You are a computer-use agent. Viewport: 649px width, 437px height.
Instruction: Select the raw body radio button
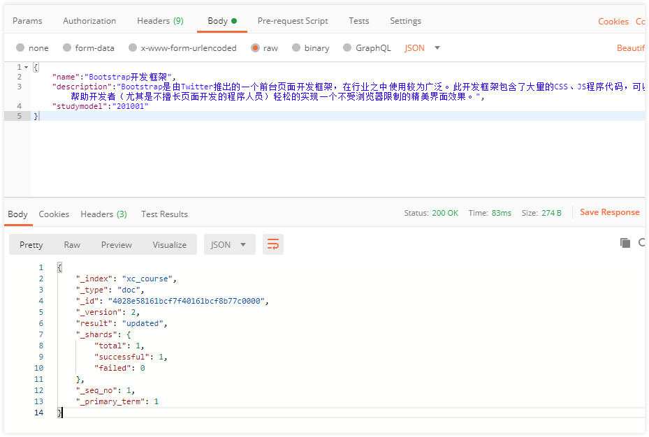click(x=255, y=48)
